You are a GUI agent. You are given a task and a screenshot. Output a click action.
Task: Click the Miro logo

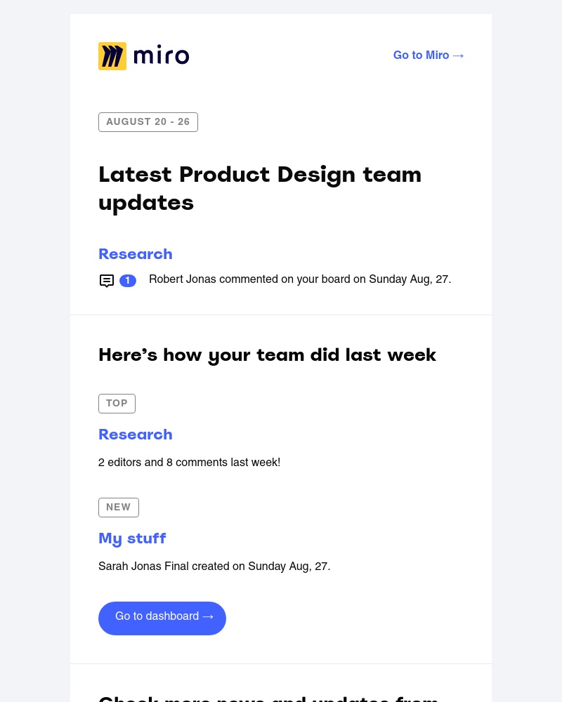coord(143,55)
